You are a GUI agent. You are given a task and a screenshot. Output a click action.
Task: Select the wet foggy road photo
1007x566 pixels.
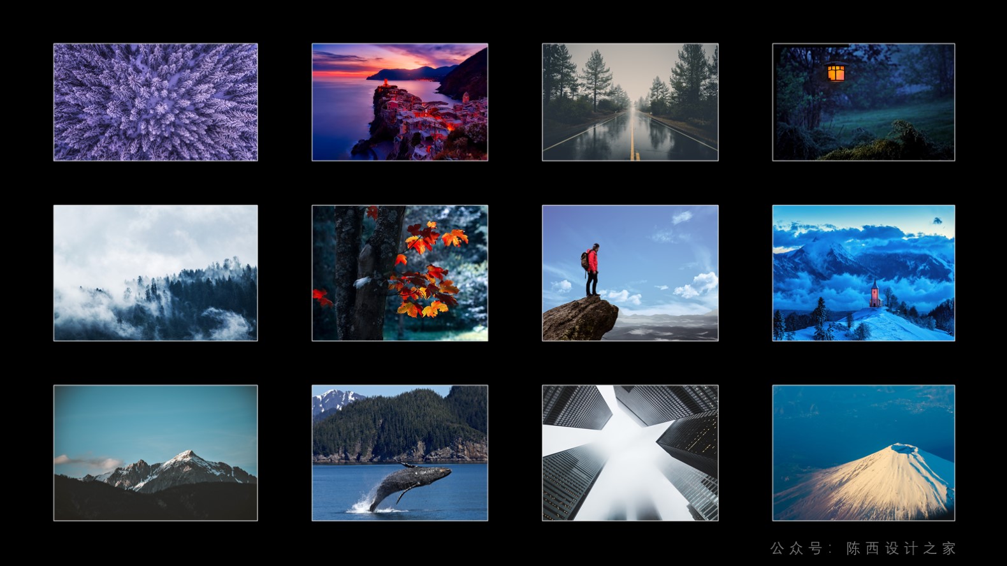pos(630,102)
